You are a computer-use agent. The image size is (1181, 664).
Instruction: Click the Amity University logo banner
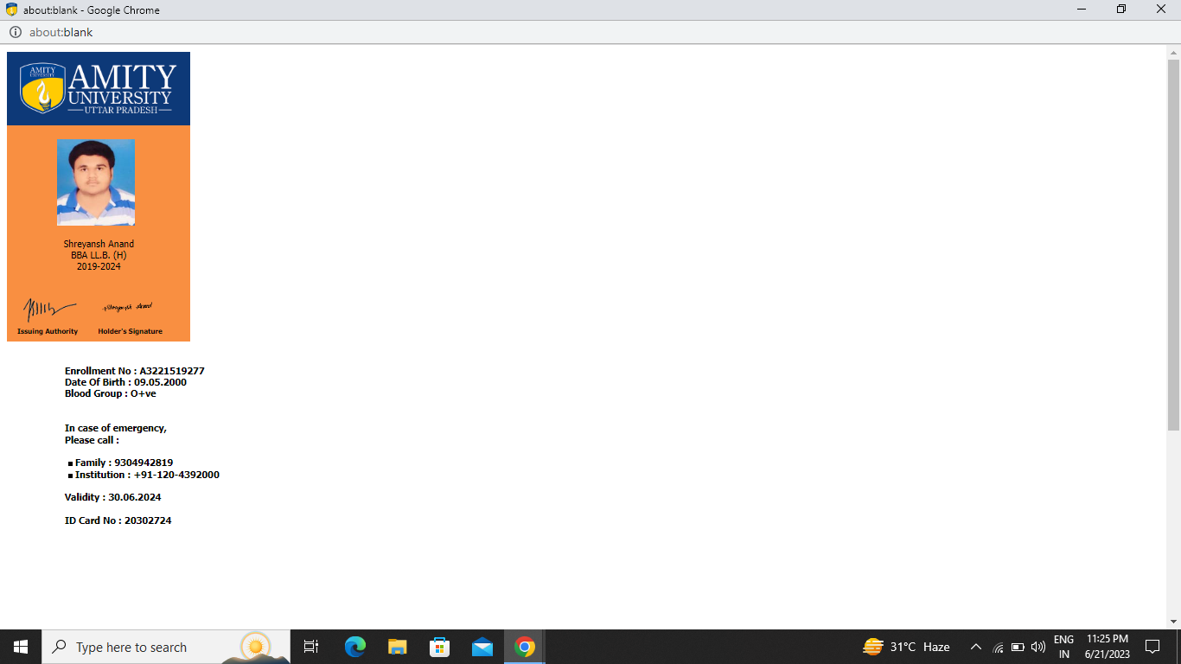click(x=99, y=88)
